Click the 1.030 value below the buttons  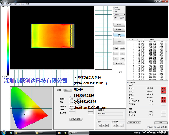click(120, 73)
